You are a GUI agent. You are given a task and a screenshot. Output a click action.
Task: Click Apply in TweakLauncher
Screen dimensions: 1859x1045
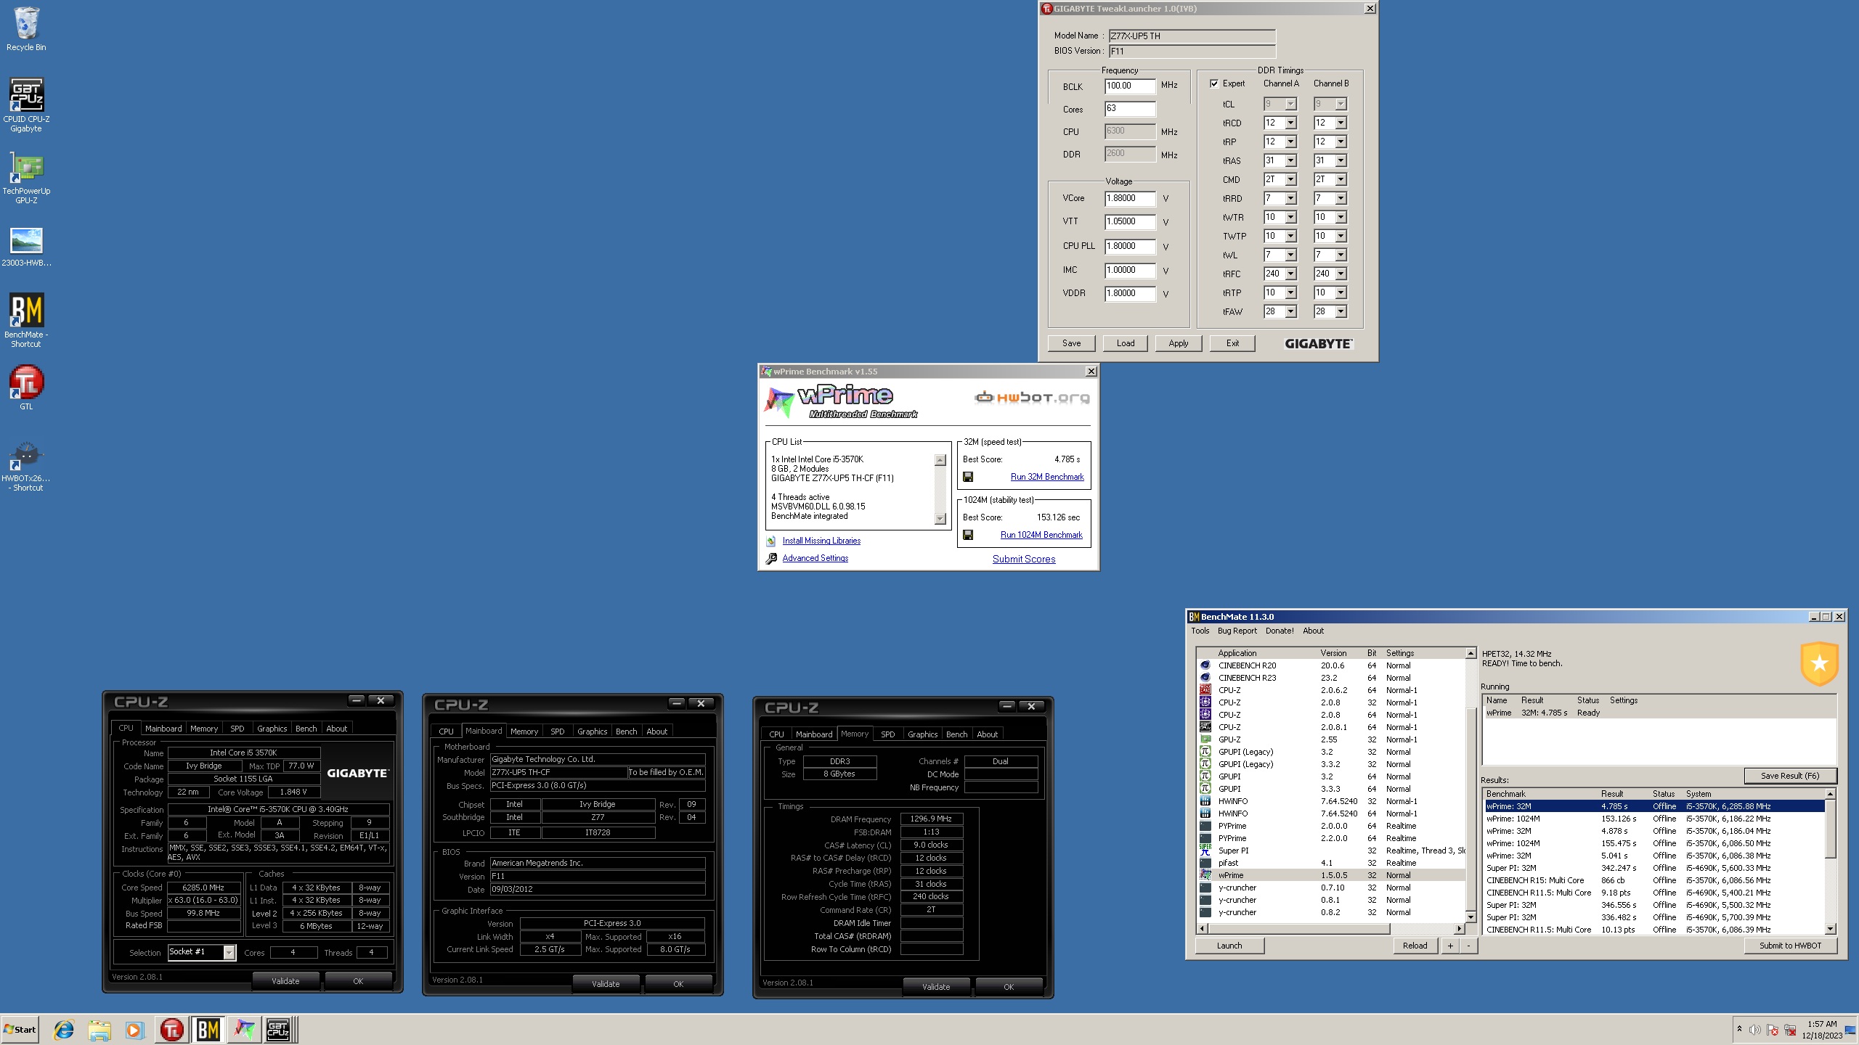[x=1179, y=343]
